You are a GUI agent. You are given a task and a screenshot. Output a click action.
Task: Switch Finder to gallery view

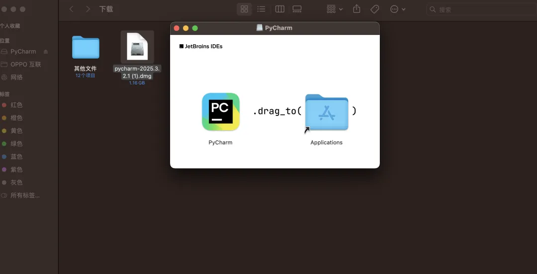297,9
